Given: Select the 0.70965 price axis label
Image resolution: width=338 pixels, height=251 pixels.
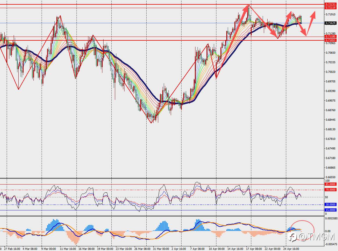Looking at the screenshot, I should click(x=330, y=43).
